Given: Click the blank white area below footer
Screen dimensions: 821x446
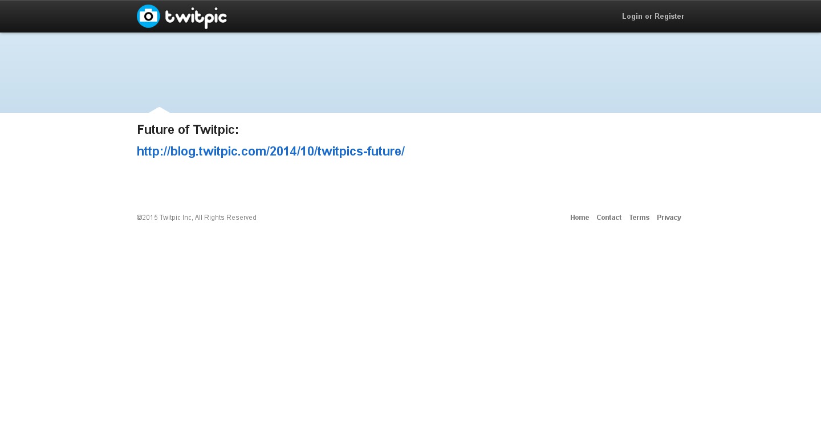Looking at the screenshot, I should coord(410,342).
